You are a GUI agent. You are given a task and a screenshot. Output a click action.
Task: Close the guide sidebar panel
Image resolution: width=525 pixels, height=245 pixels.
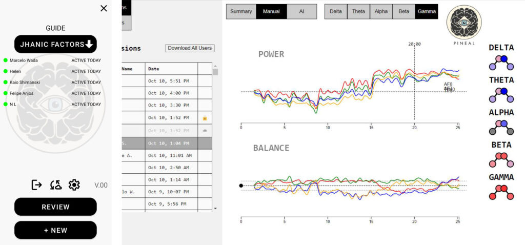104,8
